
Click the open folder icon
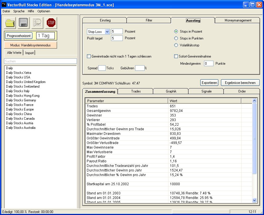point(10,23)
